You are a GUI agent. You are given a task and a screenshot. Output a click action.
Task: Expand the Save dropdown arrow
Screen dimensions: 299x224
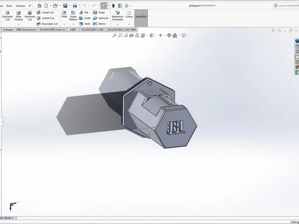point(70,6)
